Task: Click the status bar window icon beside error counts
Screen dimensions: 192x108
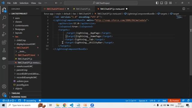Action: (x=19, y=100)
